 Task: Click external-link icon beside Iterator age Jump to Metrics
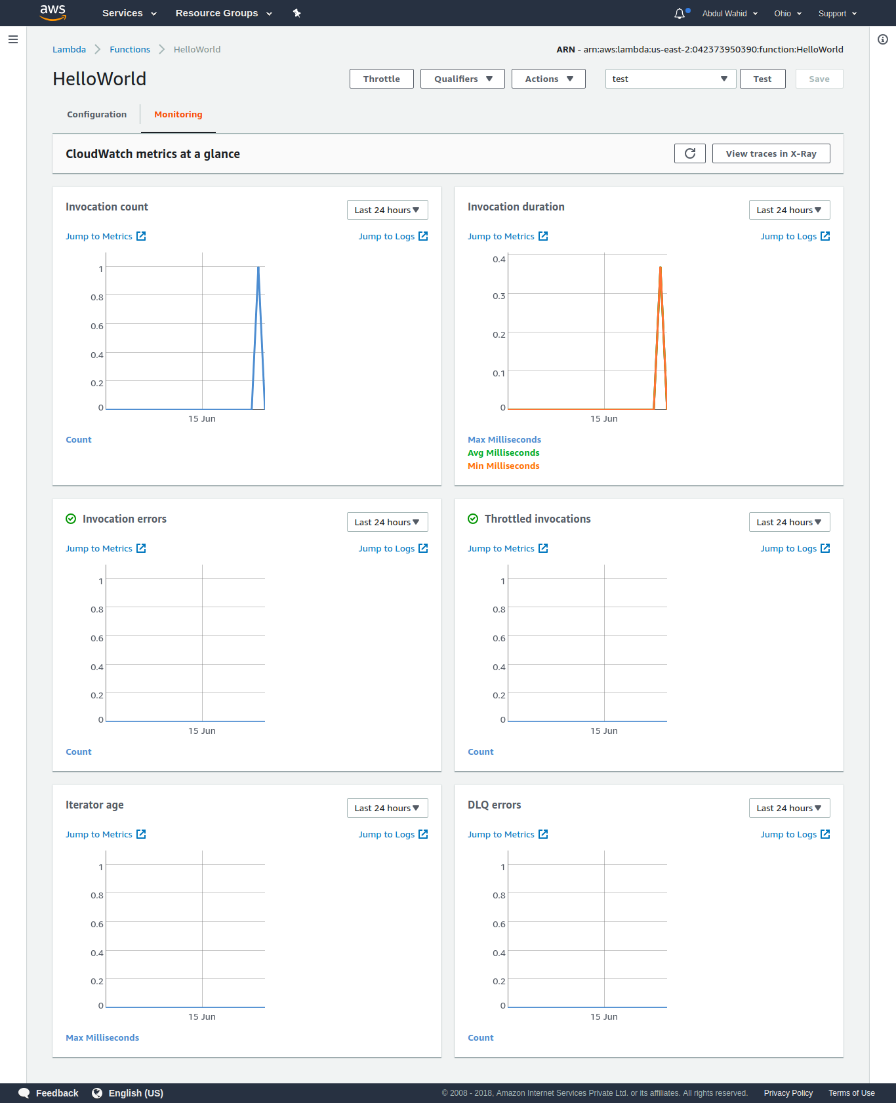click(141, 834)
